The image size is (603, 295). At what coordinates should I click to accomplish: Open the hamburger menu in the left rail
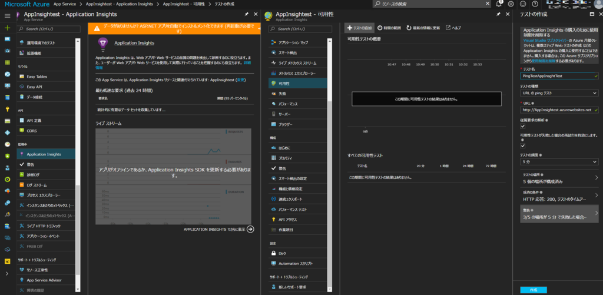click(7, 16)
